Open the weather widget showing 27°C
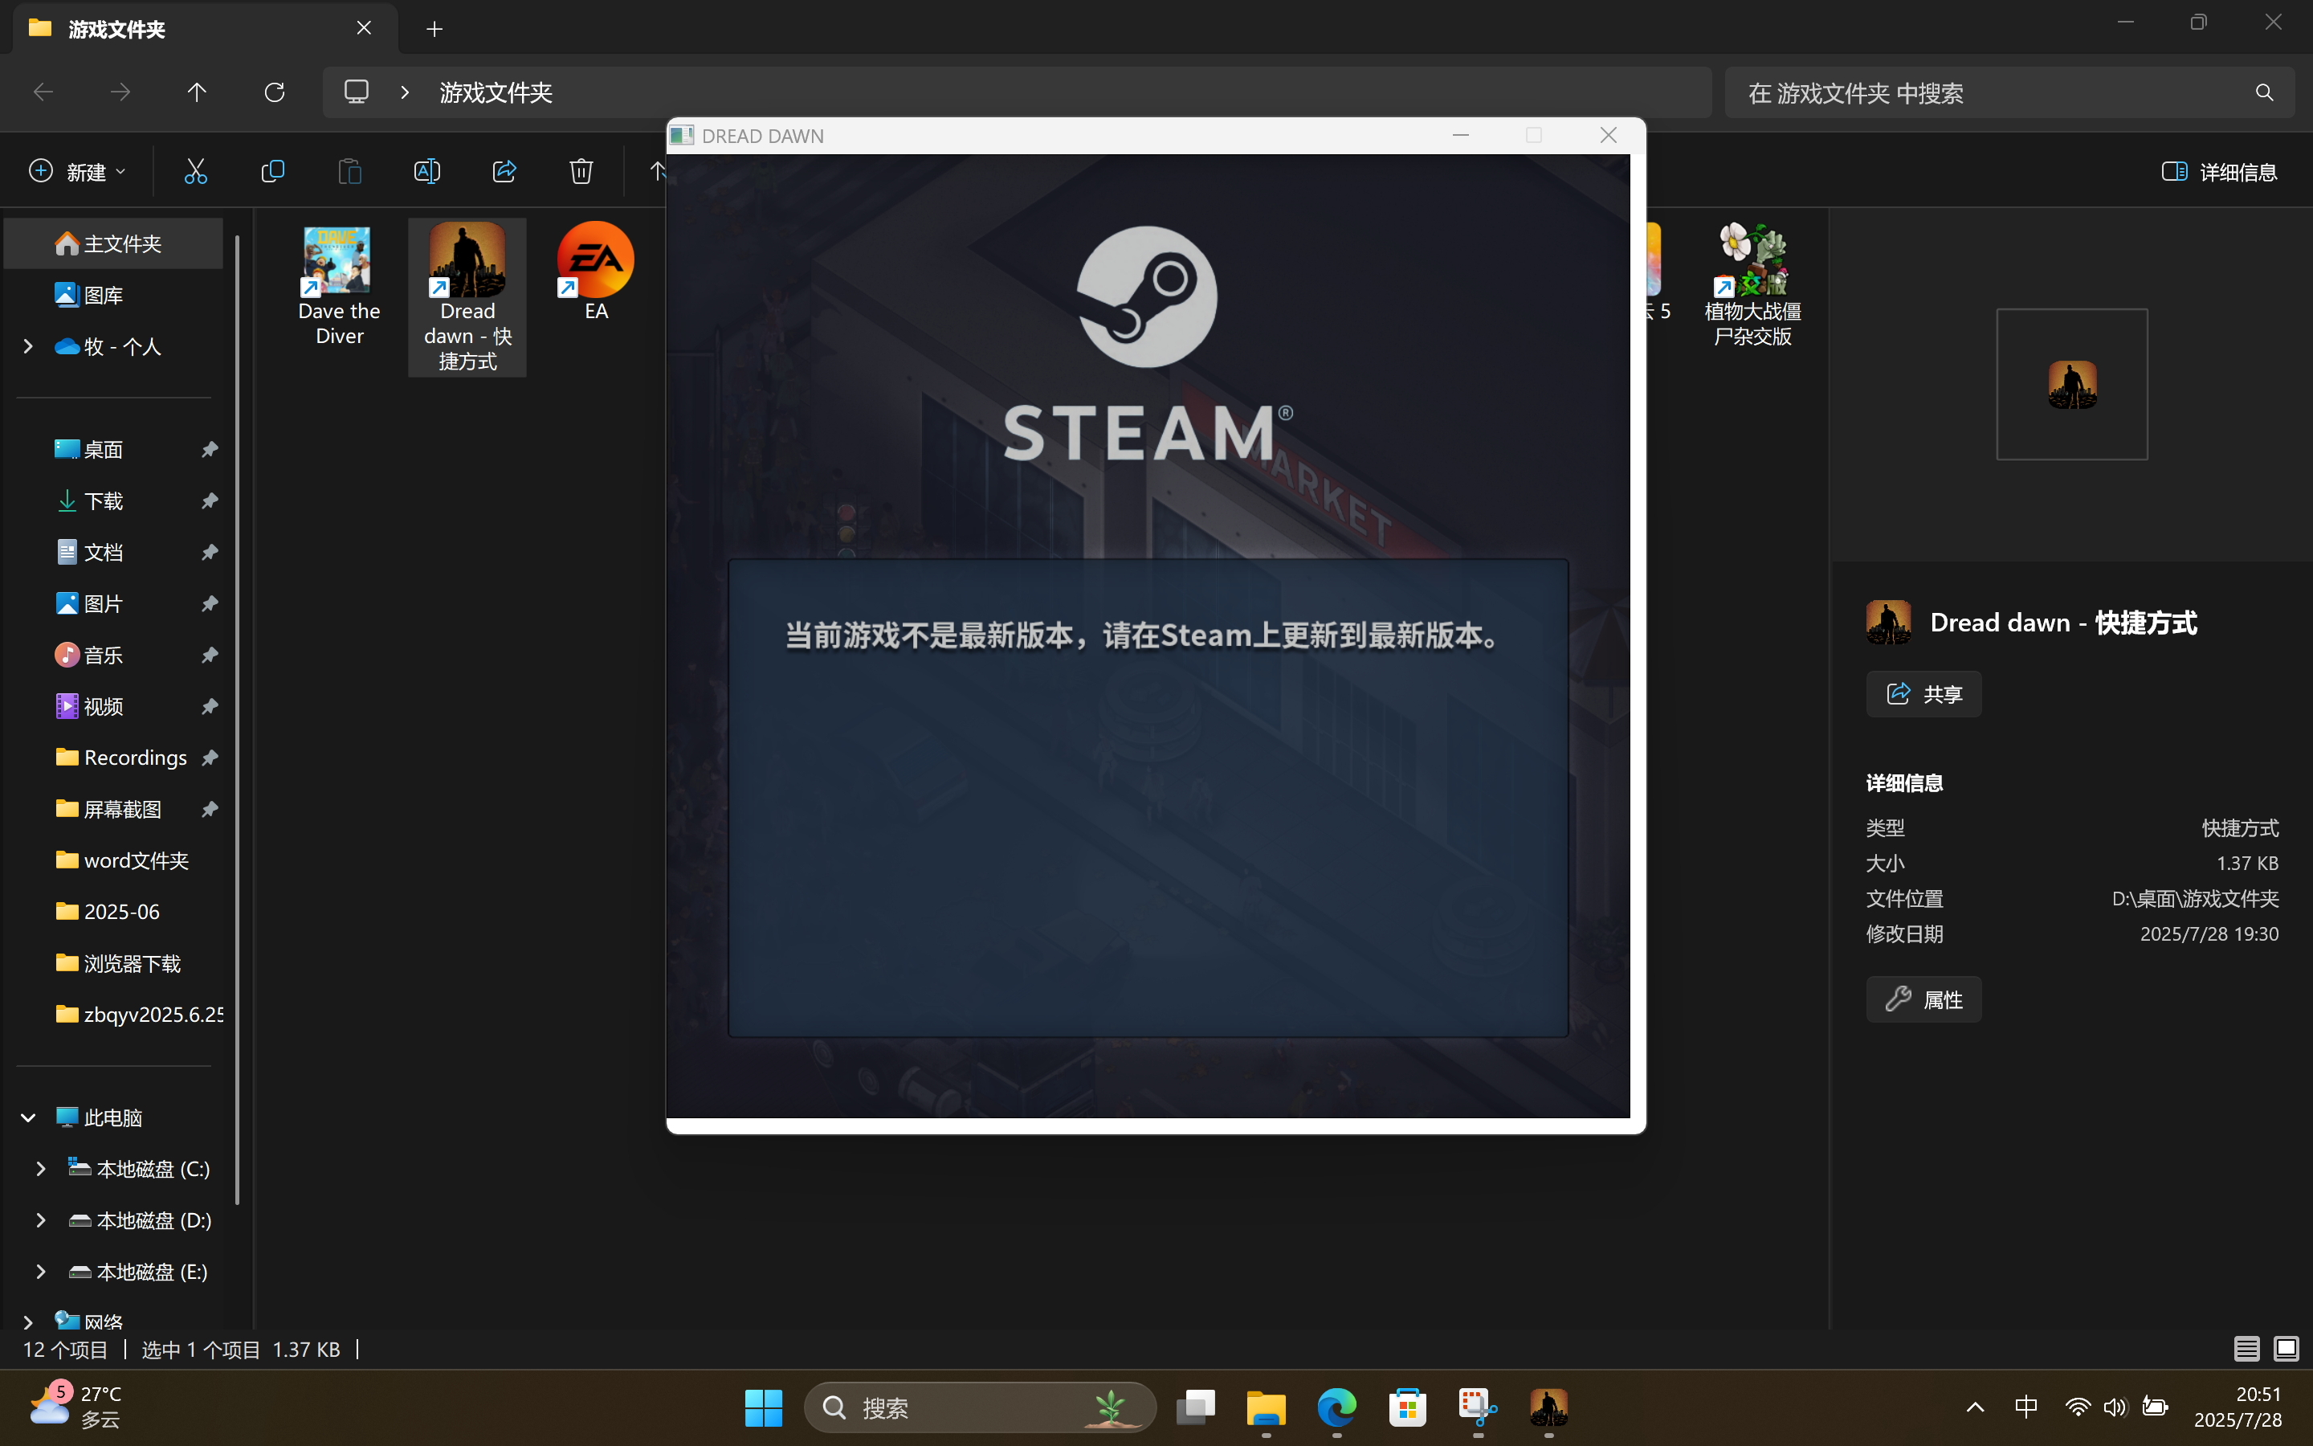 pyautogui.click(x=75, y=1407)
